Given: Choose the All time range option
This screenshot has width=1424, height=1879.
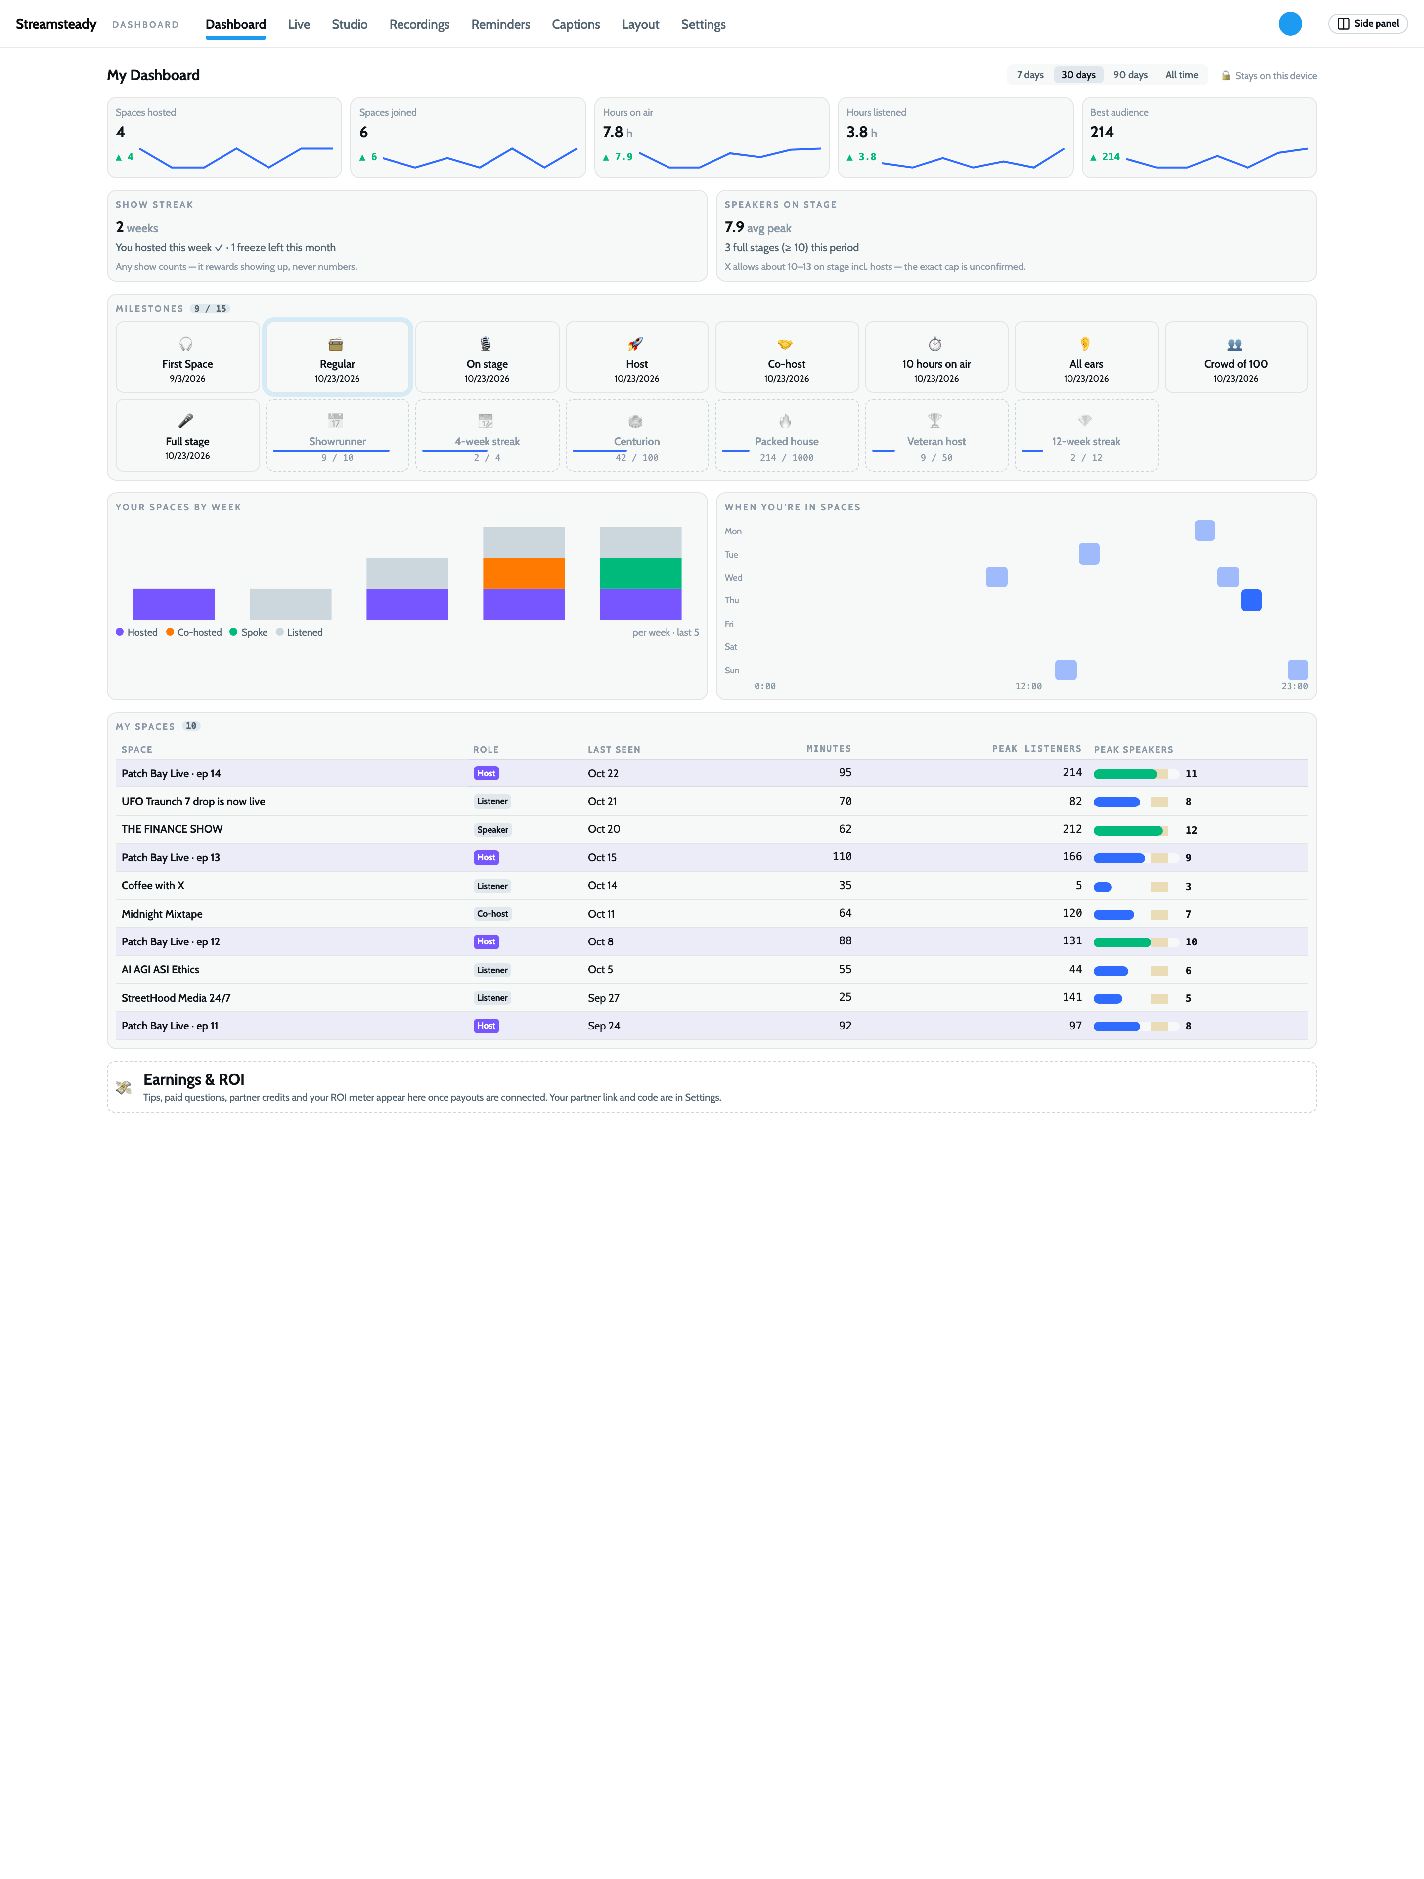Looking at the screenshot, I should tap(1181, 75).
